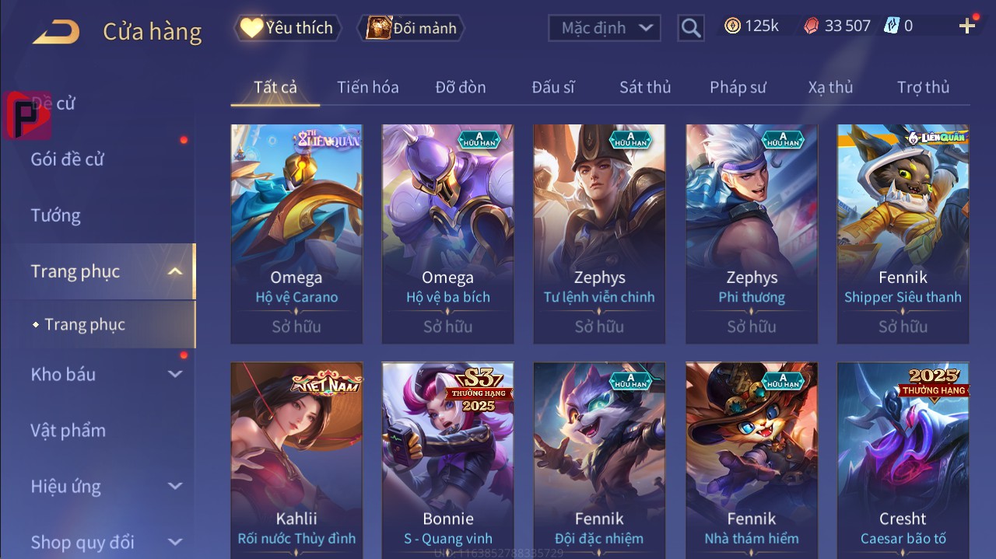The image size is (996, 559).
Task: Open Gói đề cử in sidebar
Action: coord(68,159)
